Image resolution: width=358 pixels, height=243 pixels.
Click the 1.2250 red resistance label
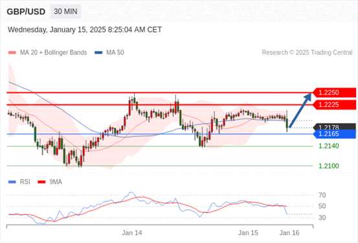(335, 93)
